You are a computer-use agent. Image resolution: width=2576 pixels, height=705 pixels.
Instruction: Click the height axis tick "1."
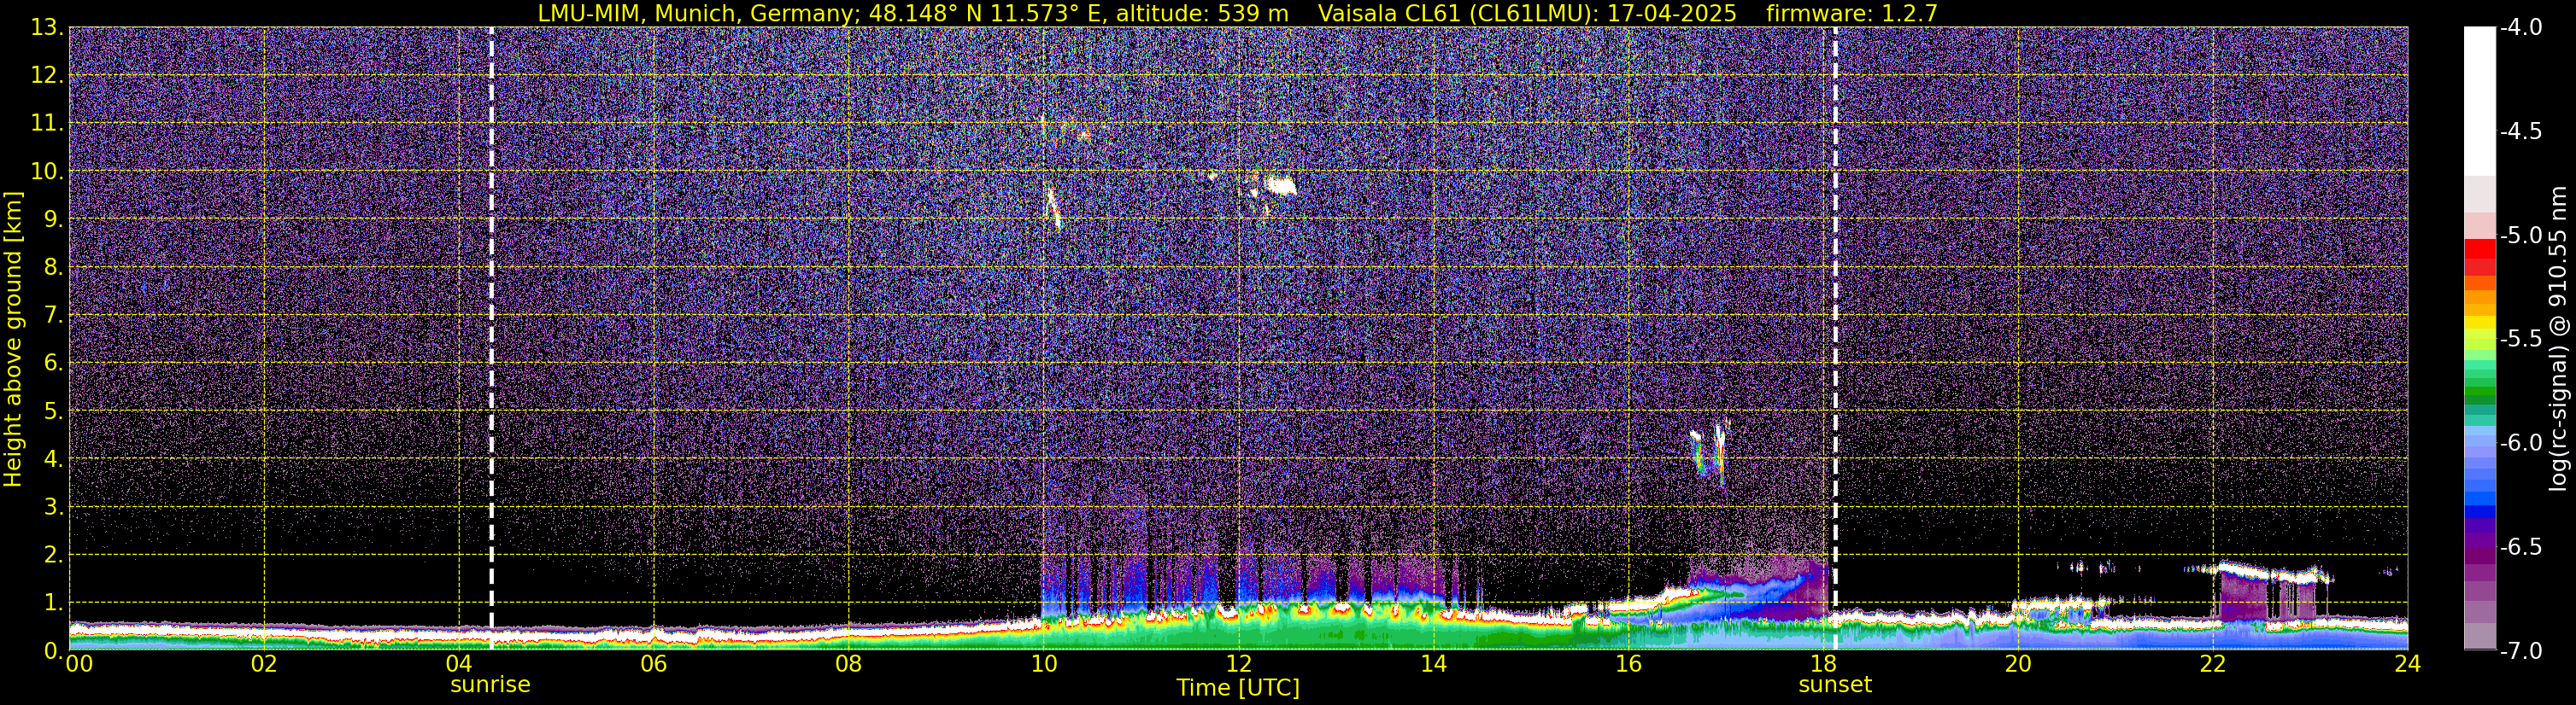[53, 602]
